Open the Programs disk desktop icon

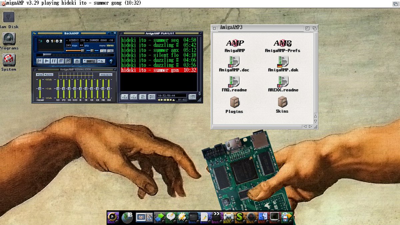click(9, 38)
